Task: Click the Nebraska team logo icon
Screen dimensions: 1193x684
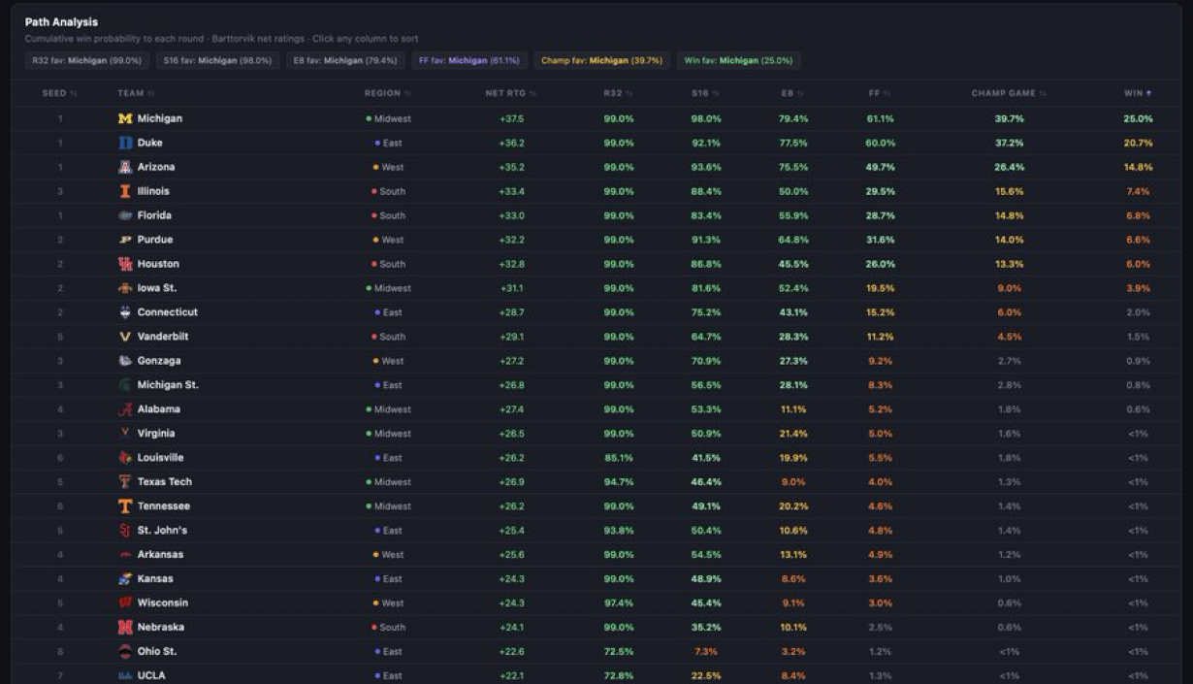Action: [124, 628]
